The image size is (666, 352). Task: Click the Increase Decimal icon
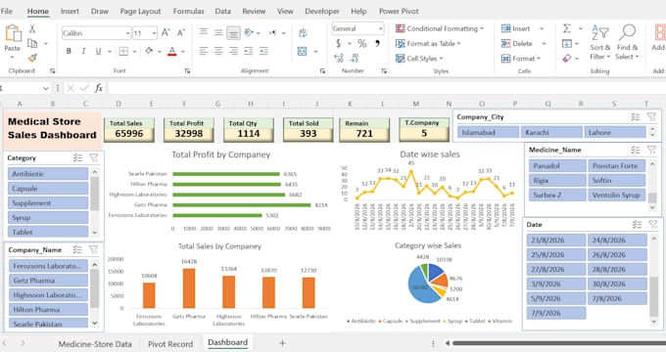339,58
